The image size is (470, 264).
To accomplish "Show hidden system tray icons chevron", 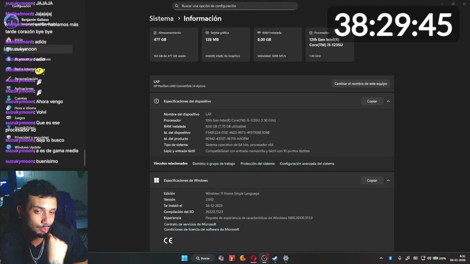I will pyautogui.click(x=381, y=258).
